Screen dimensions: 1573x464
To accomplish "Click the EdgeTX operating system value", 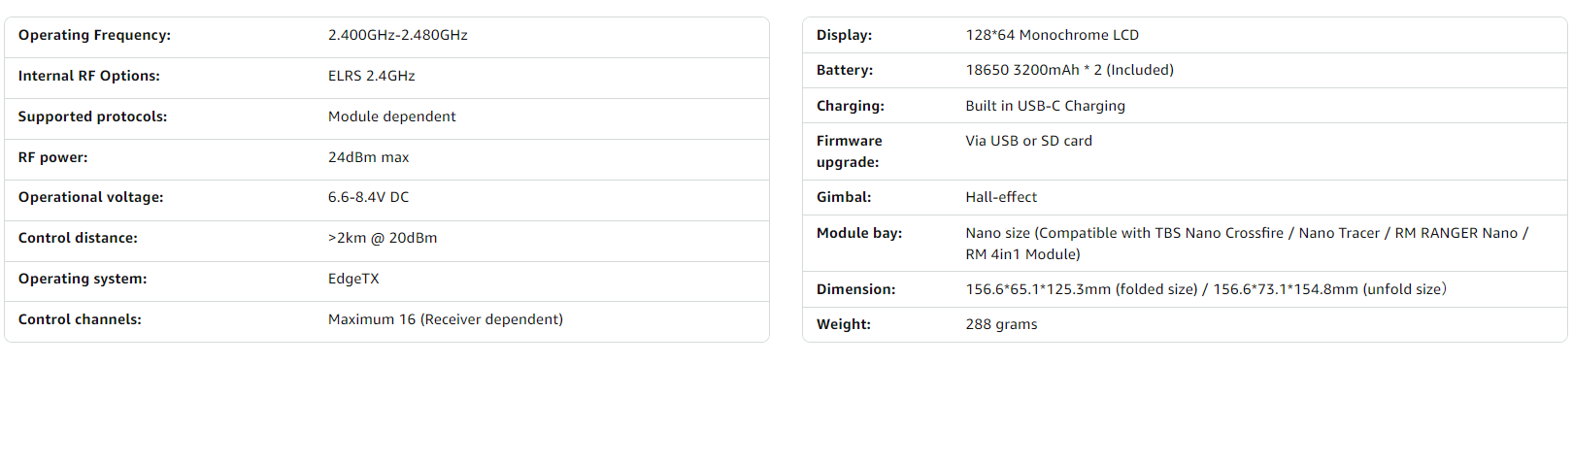I will [353, 279].
